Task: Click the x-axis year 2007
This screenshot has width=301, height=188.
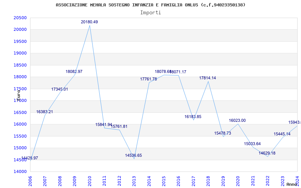Action: (x=45, y=181)
